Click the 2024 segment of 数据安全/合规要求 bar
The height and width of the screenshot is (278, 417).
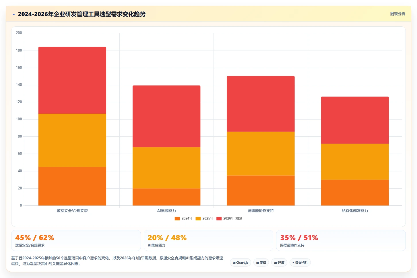point(72,186)
